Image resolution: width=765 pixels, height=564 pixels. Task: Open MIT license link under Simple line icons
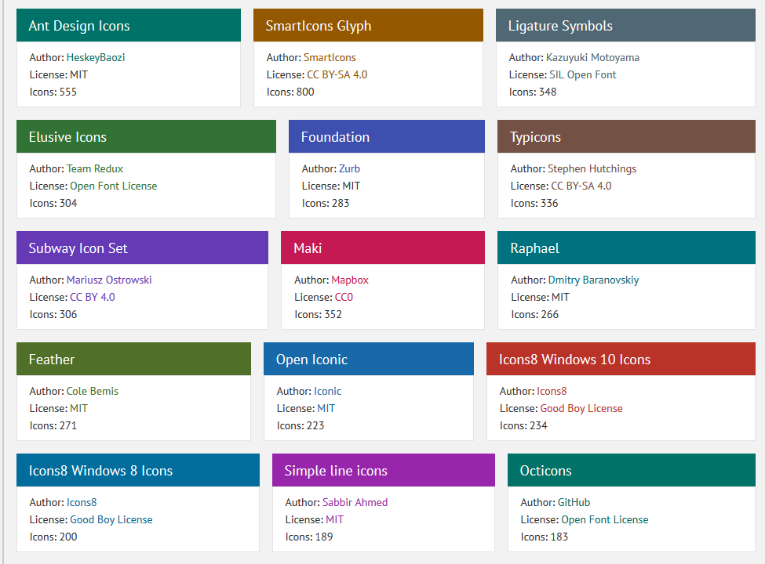click(334, 519)
